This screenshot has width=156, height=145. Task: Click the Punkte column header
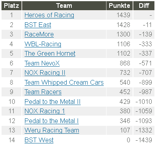coord(120,5)
